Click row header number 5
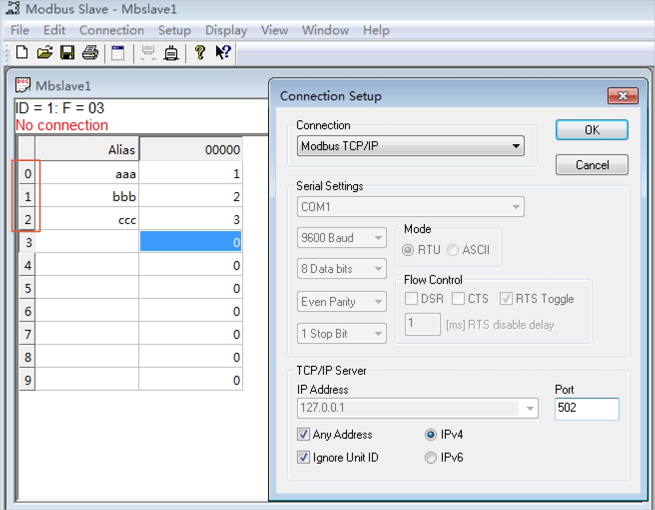This screenshot has width=655, height=510. point(27,288)
